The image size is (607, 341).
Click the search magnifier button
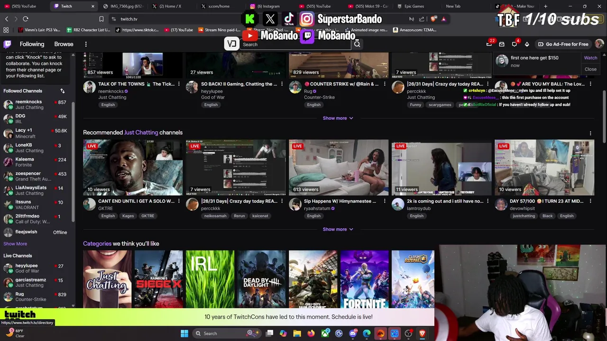357,44
